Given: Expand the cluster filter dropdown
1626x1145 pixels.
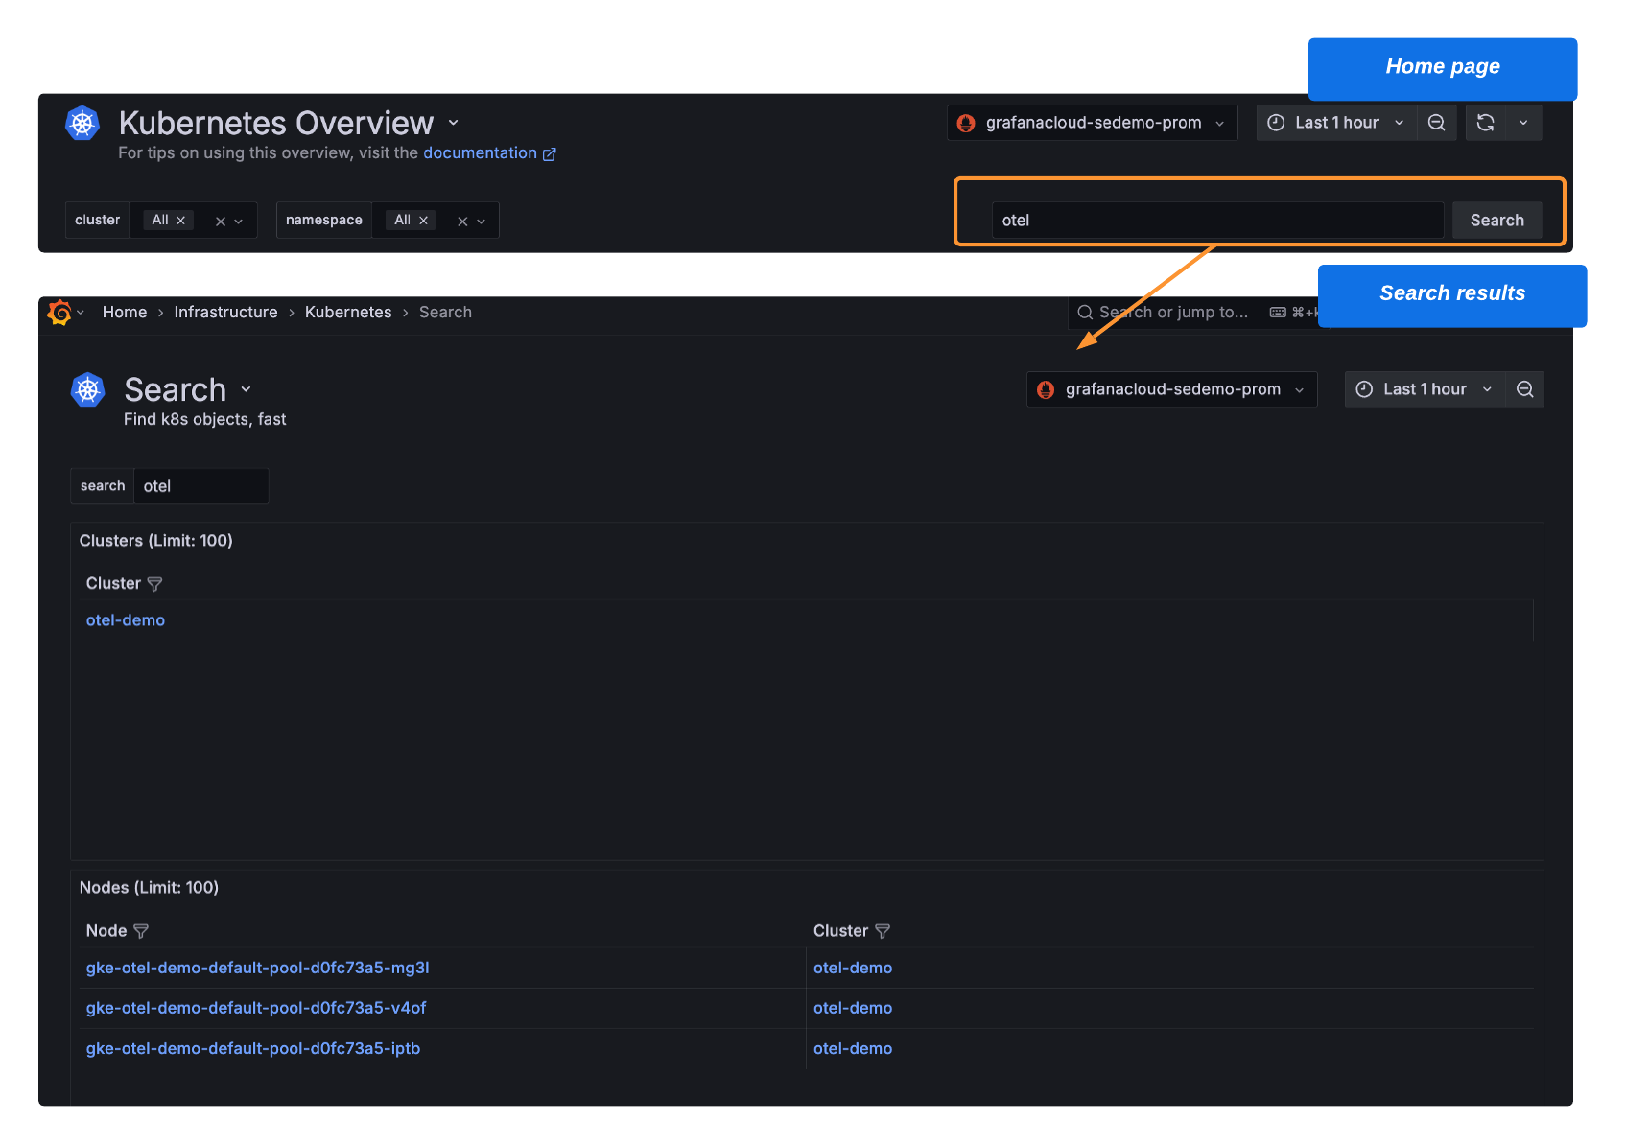Looking at the screenshot, I should pos(239,222).
